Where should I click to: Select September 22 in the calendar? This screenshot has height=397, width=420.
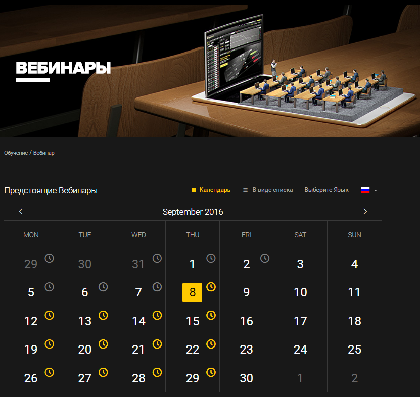point(193,350)
